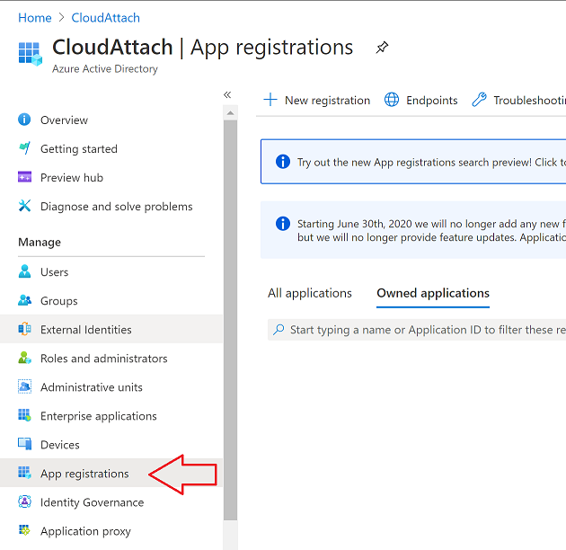Click info icon in June 30th notice

[283, 224]
